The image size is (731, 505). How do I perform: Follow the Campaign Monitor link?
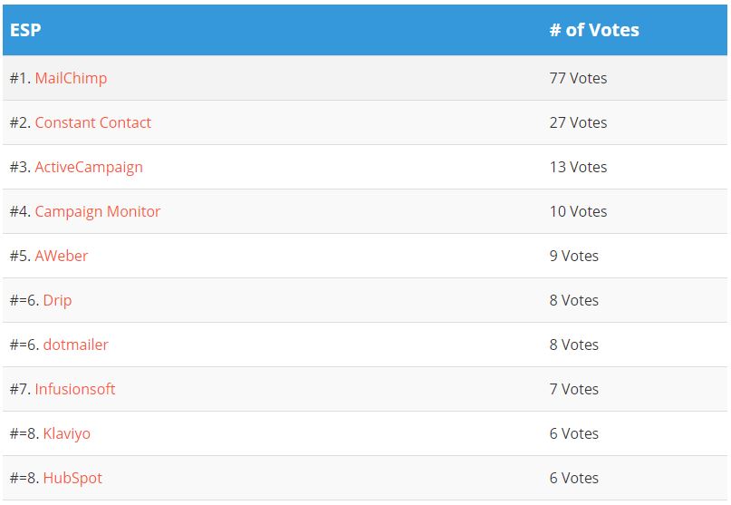[98, 211]
